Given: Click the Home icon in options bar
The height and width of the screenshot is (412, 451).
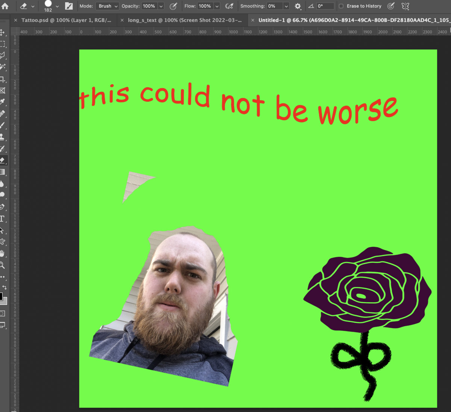Looking at the screenshot, I should [5, 6].
